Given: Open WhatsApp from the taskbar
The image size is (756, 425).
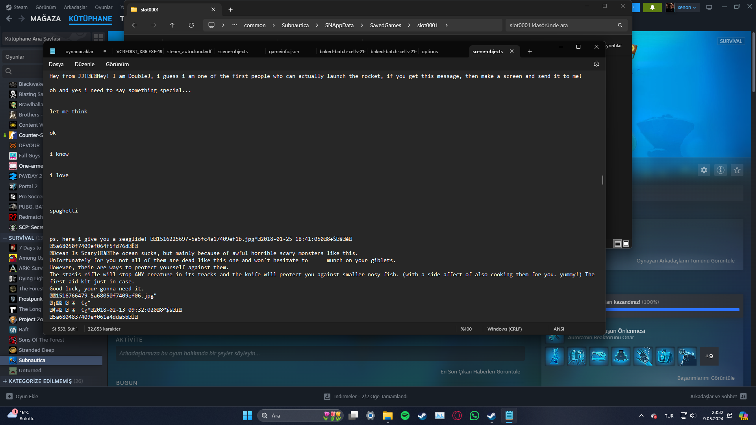Looking at the screenshot, I should tap(474, 416).
